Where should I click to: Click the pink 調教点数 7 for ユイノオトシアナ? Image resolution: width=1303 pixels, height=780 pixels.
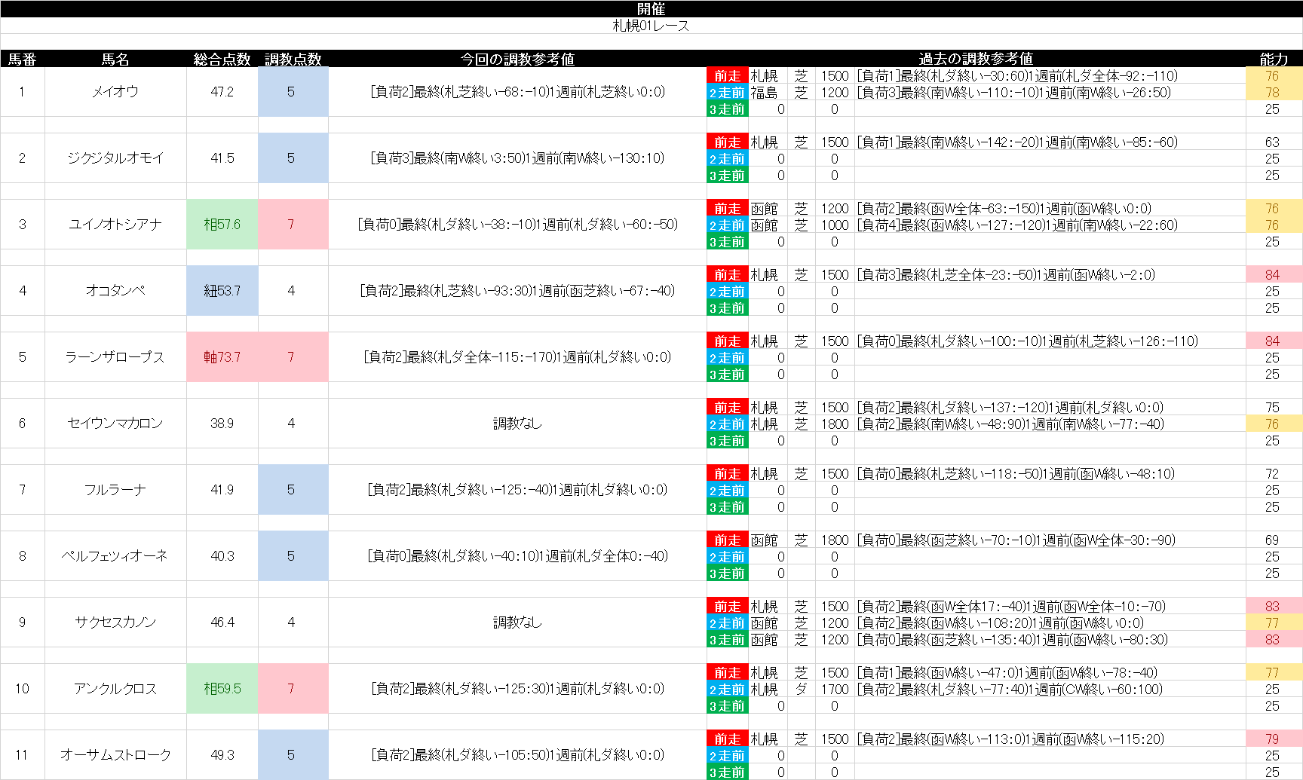click(292, 225)
